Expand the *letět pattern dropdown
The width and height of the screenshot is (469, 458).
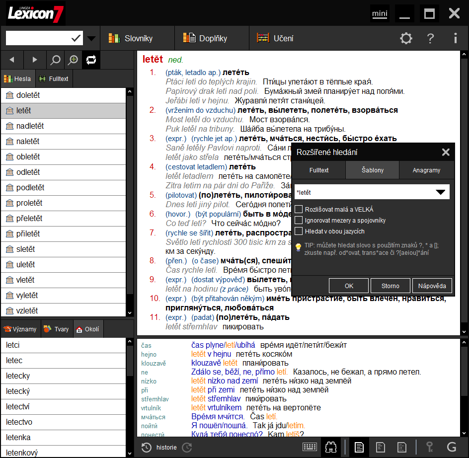[440, 192]
